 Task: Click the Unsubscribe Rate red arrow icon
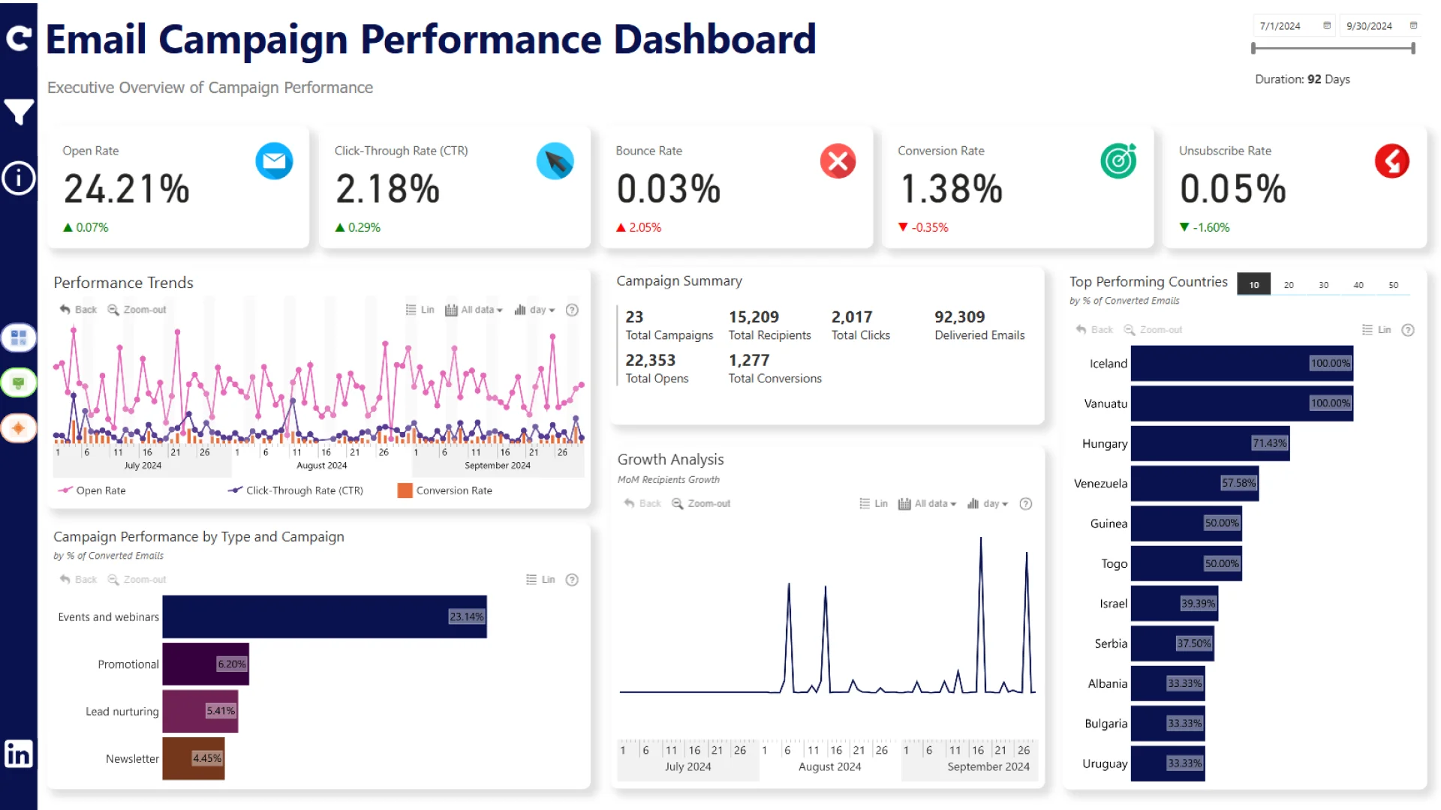1392,161
